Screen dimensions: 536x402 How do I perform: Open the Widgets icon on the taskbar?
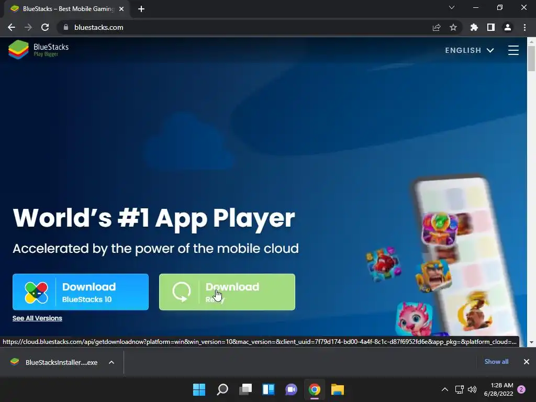coord(269,389)
